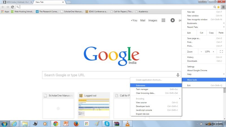226x127 pixels.
Task: Open Skype from the taskbar
Action: point(107,124)
